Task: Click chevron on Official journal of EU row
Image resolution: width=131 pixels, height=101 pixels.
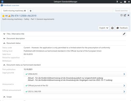Action: [x=124, y=85]
